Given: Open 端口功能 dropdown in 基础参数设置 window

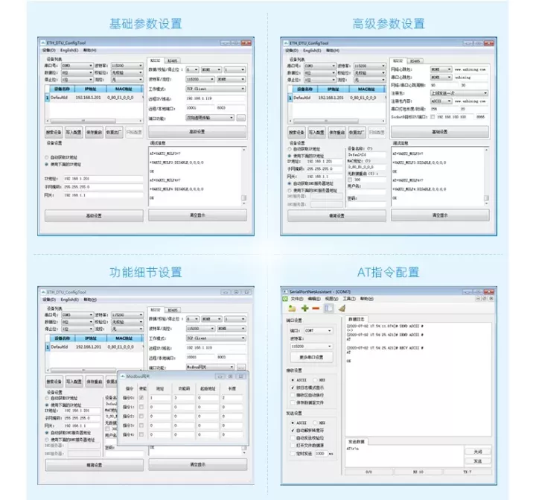Looking at the screenshot, I should pyautogui.click(x=209, y=118).
